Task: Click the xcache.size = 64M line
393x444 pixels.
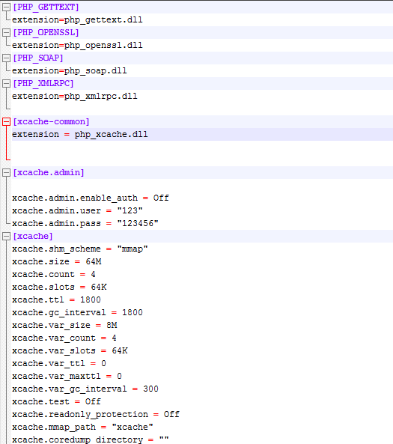Action: (x=57, y=262)
